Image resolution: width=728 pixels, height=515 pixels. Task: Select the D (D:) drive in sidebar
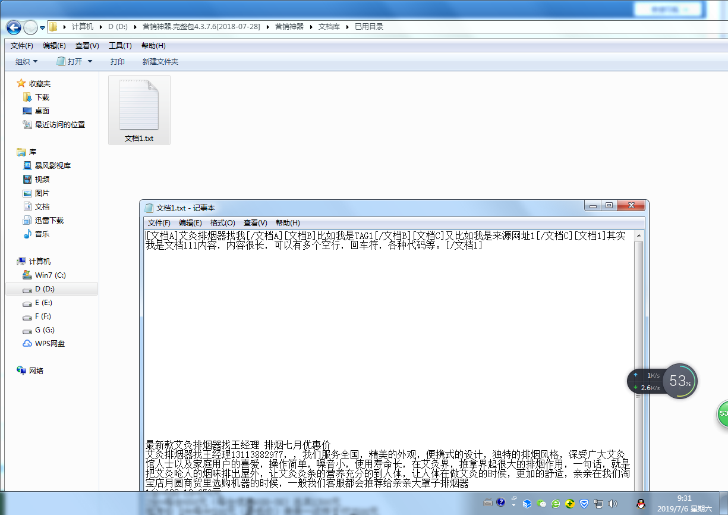pyautogui.click(x=45, y=289)
